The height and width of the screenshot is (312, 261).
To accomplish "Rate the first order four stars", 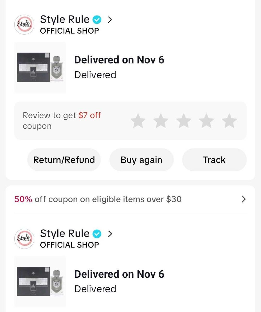I will point(207,121).
